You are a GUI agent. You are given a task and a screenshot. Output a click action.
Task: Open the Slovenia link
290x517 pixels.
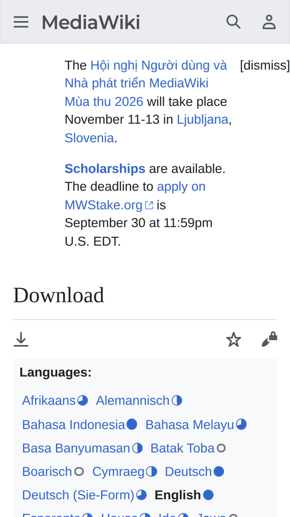tap(89, 138)
